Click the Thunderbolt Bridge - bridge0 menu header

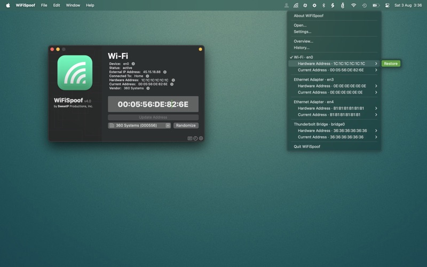coord(319,124)
